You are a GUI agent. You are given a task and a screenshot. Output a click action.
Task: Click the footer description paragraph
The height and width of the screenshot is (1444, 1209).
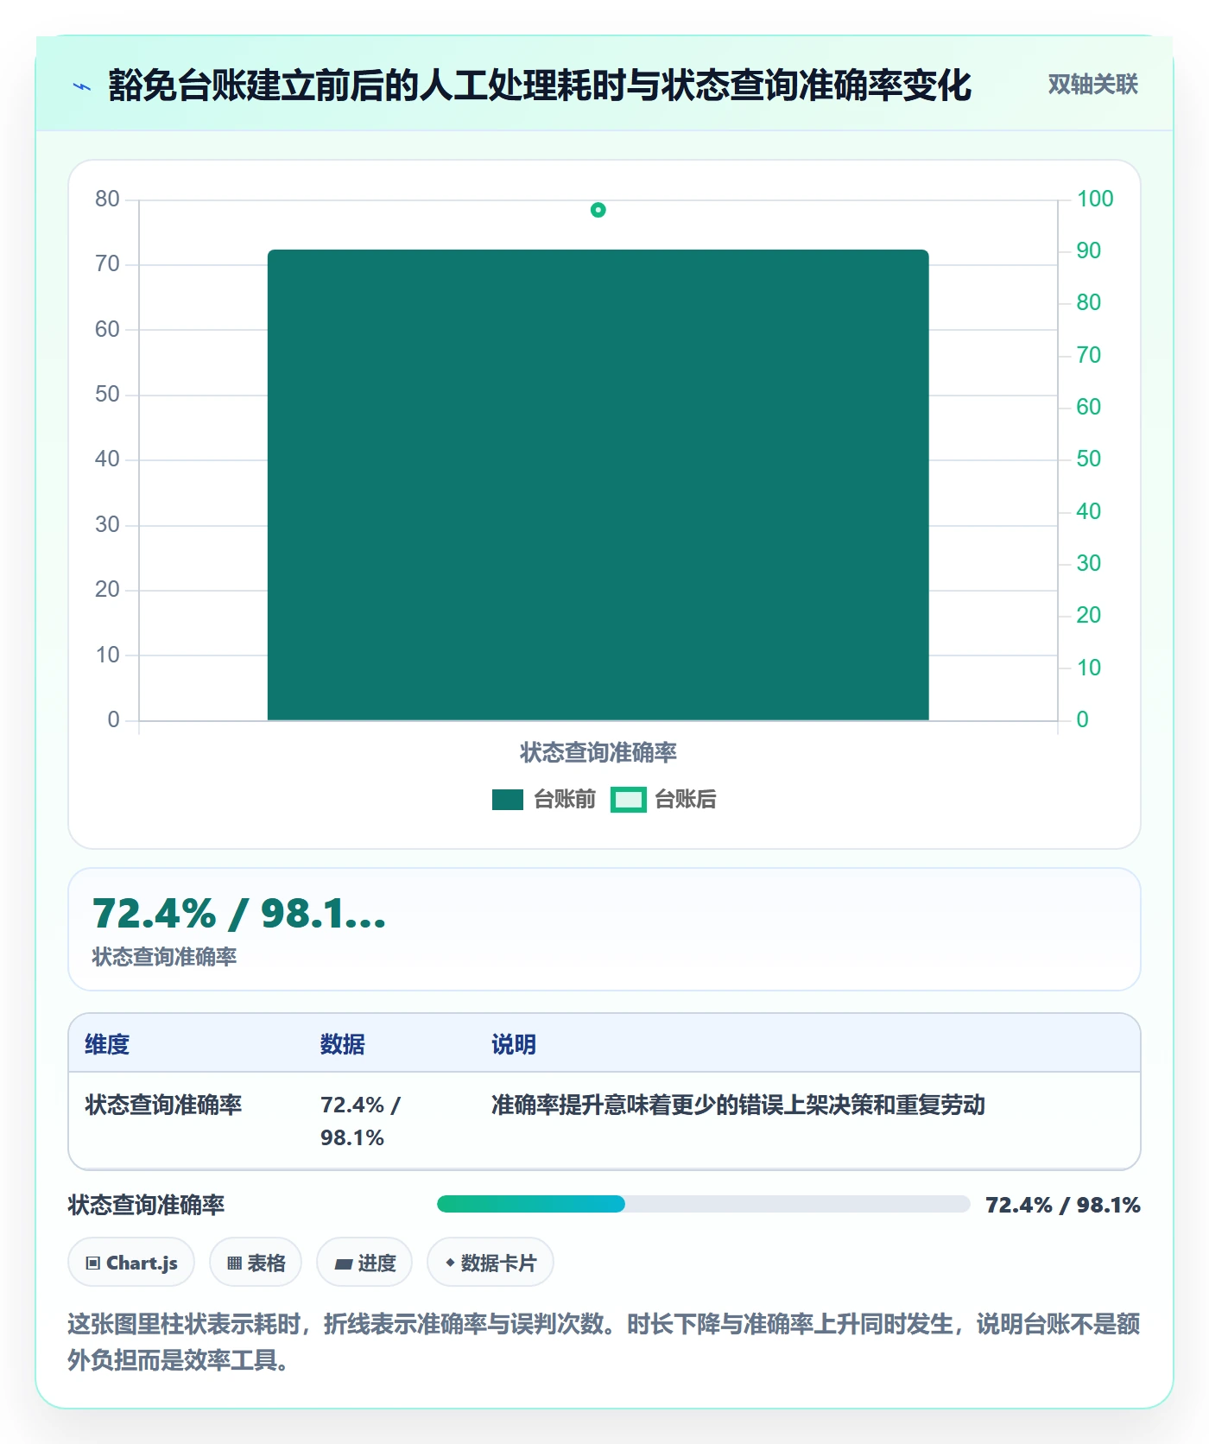coord(604,1342)
